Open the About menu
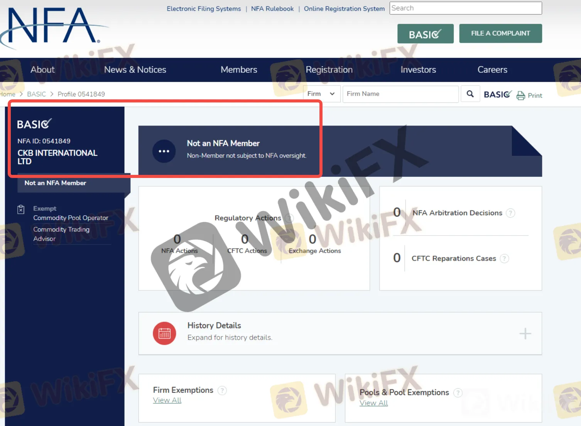581x426 pixels. pyautogui.click(x=43, y=70)
